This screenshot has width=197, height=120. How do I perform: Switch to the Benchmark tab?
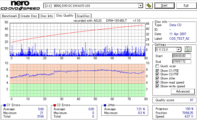tap(10, 16)
